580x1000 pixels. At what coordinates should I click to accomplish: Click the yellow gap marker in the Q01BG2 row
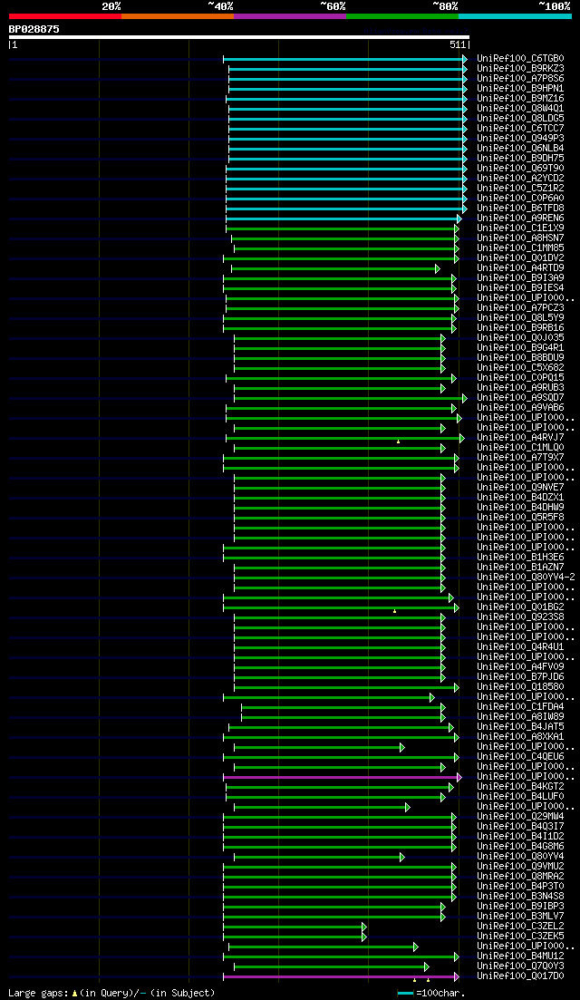394,611
